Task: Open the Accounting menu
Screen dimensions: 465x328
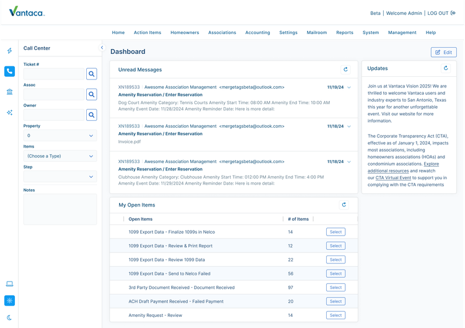Action: click(x=258, y=33)
